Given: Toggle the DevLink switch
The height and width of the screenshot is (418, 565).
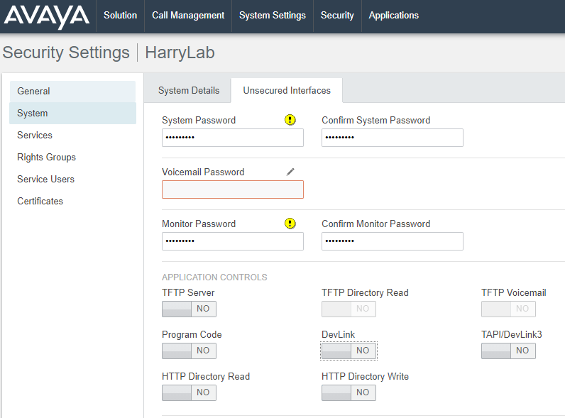Looking at the screenshot, I should pyautogui.click(x=349, y=351).
